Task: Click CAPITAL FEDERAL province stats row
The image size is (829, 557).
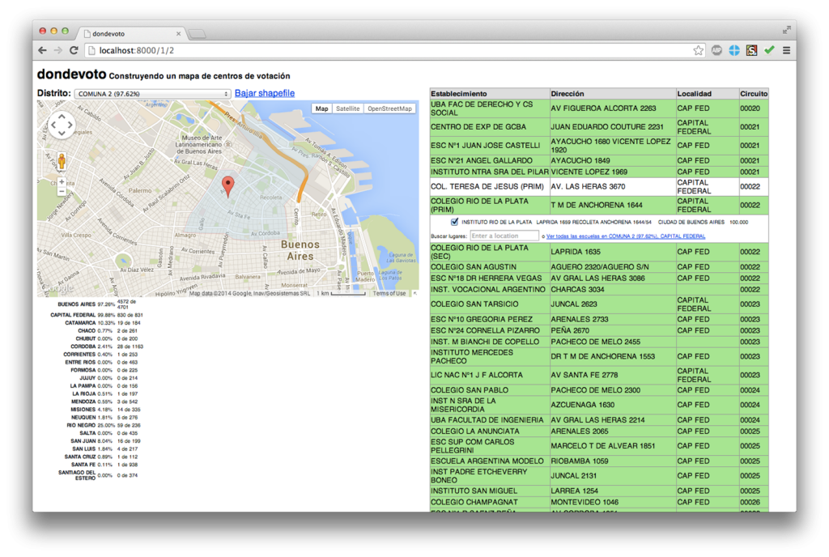Action: tap(96, 315)
